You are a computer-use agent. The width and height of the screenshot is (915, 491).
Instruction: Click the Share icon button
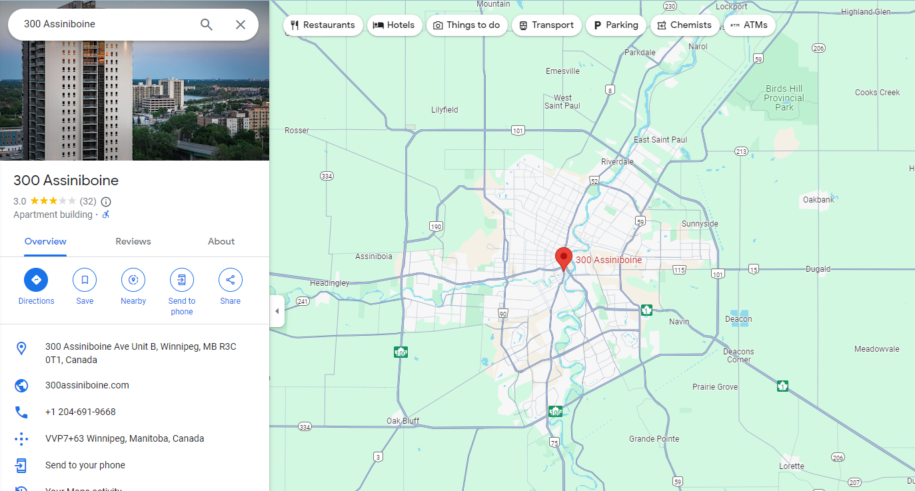230,280
